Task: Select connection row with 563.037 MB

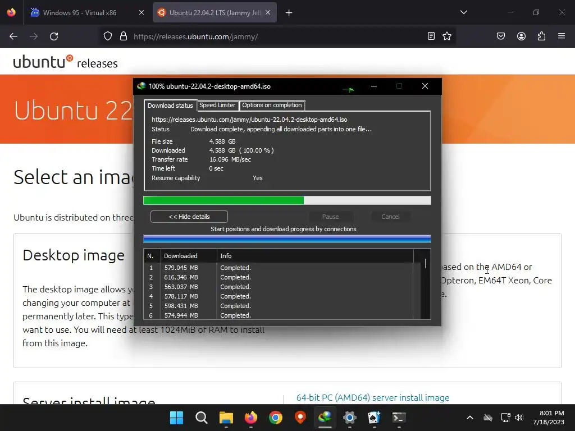Action: pyautogui.click(x=279, y=287)
